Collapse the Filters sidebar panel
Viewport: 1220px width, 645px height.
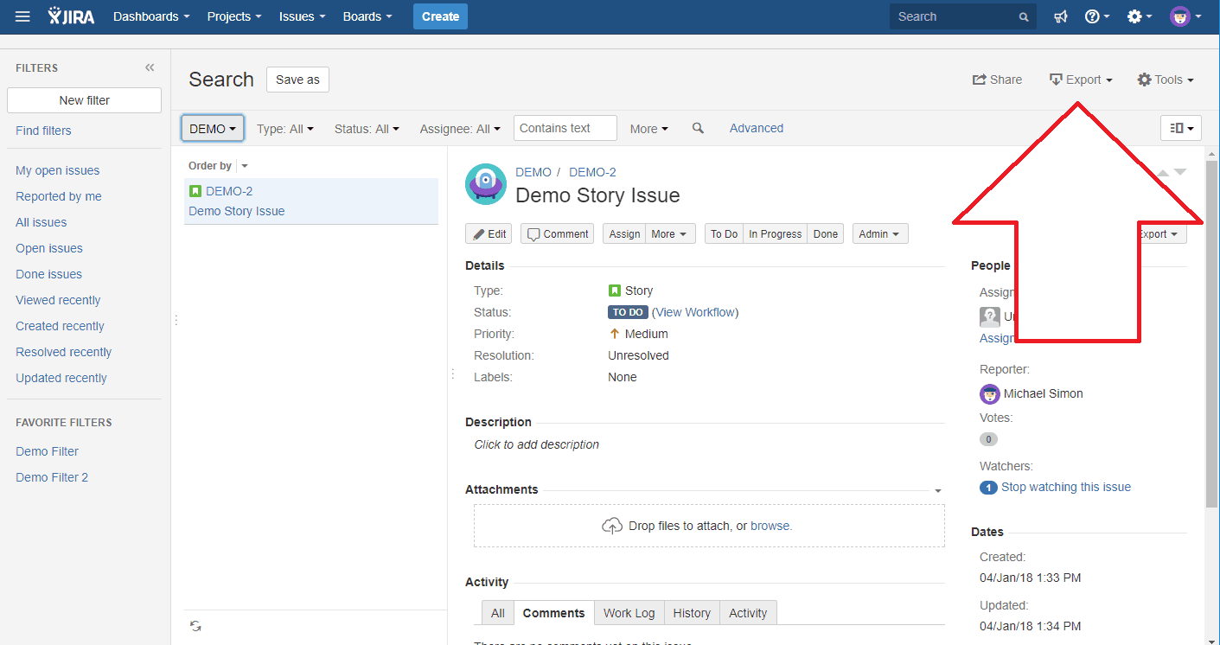click(x=149, y=67)
